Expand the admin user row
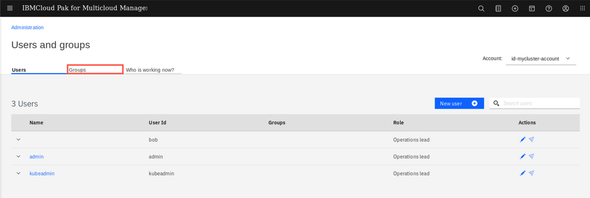The width and height of the screenshot is (590, 198). pyautogui.click(x=18, y=156)
